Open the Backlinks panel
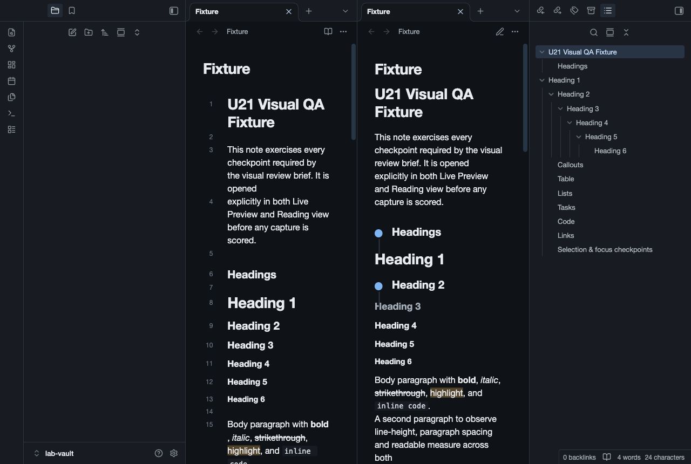This screenshot has height=464, width=691. (x=541, y=11)
